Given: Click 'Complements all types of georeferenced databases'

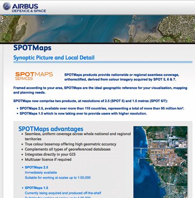Looking at the screenshot, I should [68, 149].
